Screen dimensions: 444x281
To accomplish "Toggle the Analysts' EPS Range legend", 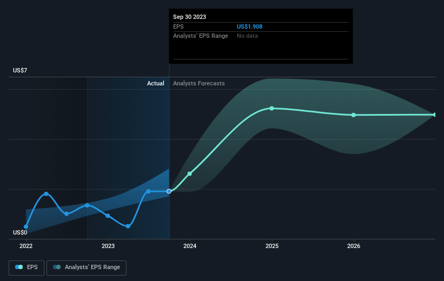I will pos(87,267).
